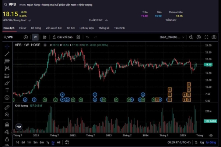Open the quick search icon
The image size is (221, 147).
191,37
